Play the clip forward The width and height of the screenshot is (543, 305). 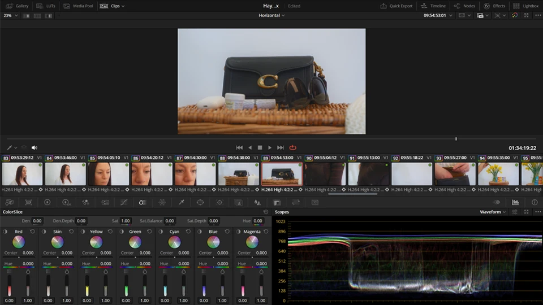coord(270,147)
